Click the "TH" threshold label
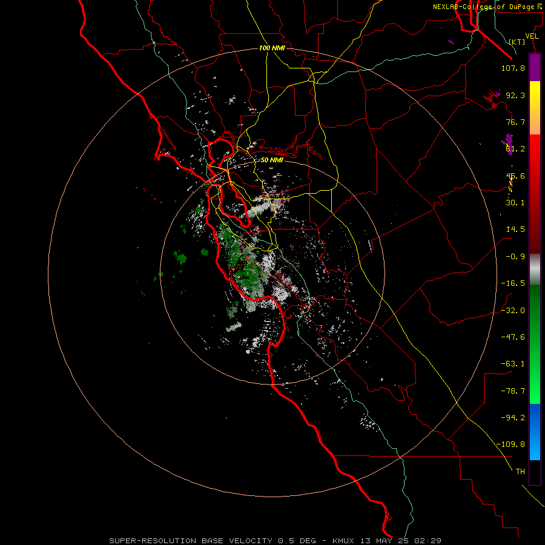 (x=520, y=472)
